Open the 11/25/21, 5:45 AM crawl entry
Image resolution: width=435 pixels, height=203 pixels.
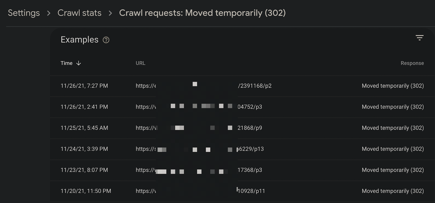click(242, 128)
